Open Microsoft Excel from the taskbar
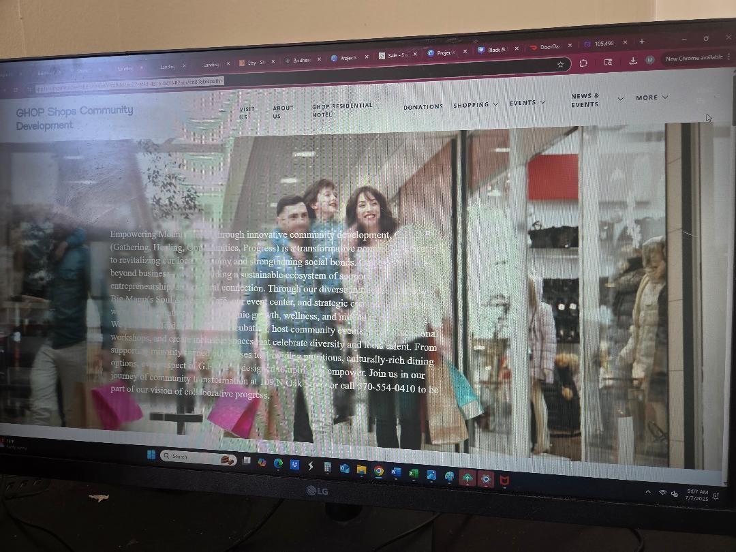Screen dimensions: 736x552 [413, 474]
